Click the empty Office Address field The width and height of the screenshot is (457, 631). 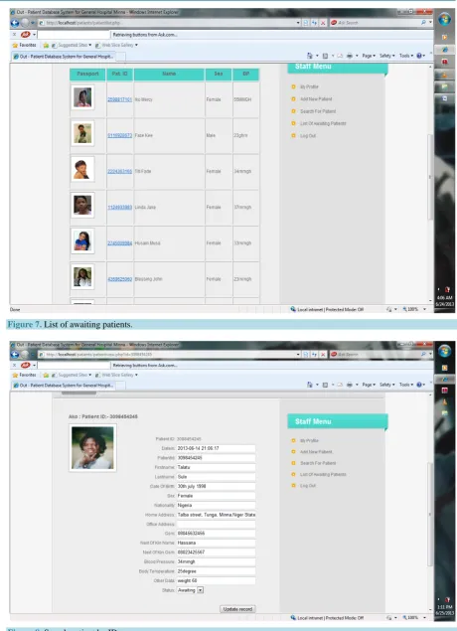point(216,525)
